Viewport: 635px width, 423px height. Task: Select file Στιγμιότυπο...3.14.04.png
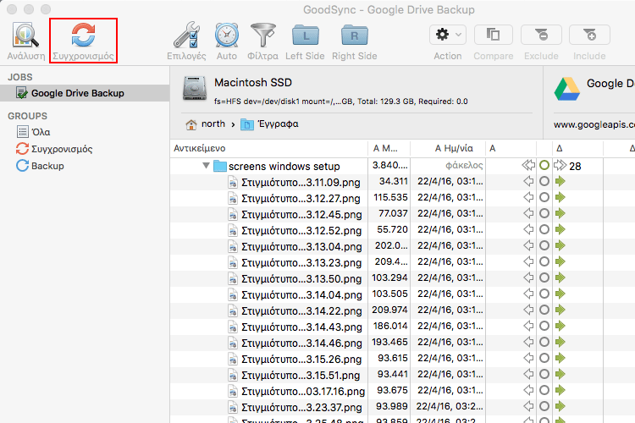tap(301, 295)
